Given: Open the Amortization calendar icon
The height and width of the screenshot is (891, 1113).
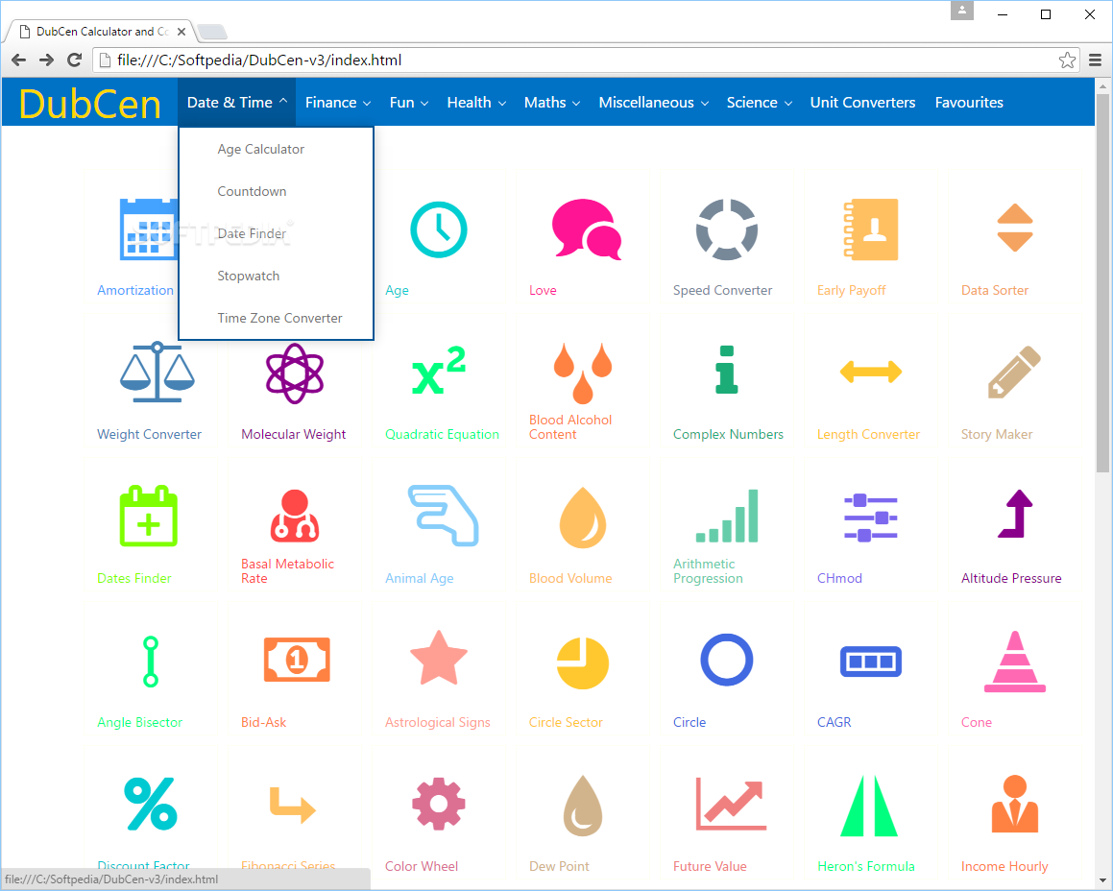Looking at the screenshot, I should coord(148,229).
